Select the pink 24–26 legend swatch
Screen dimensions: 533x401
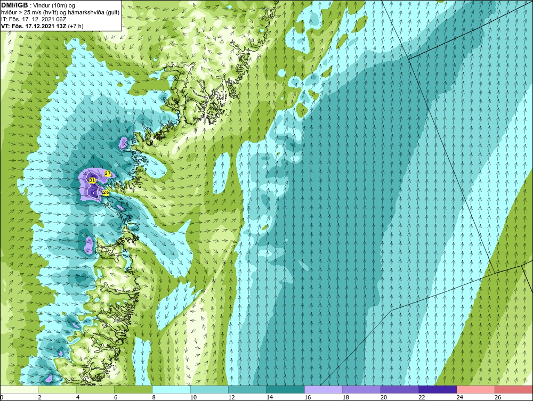pos(476,389)
